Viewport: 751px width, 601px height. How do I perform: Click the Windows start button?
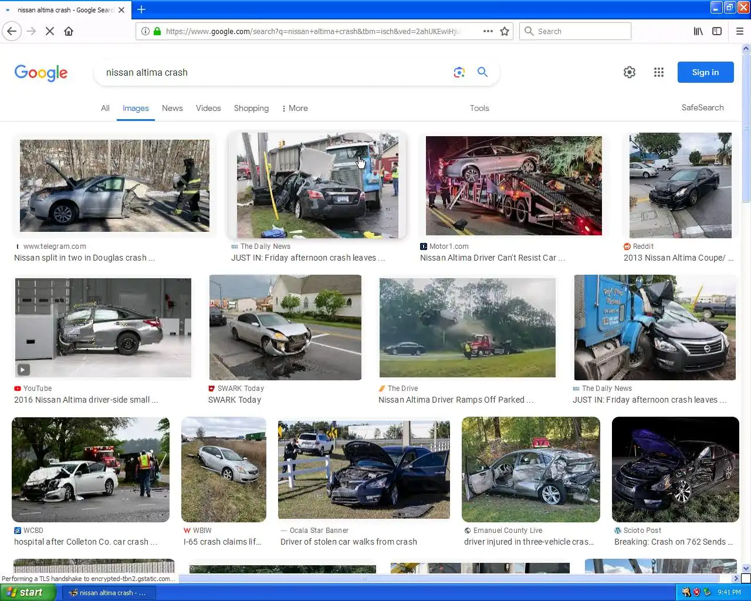coord(28,592)
